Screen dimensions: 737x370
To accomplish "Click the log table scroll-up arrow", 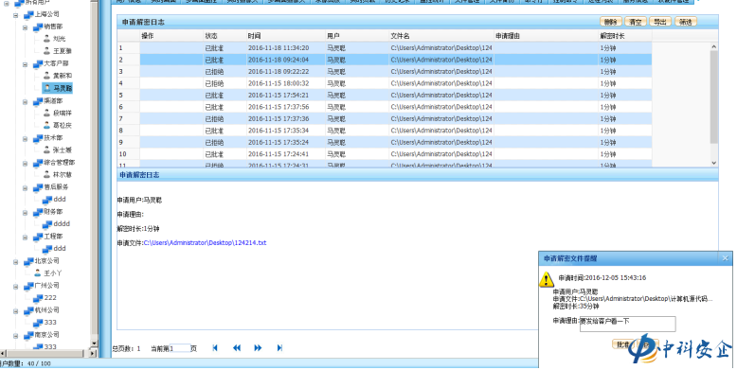I will tap(714, 46).
